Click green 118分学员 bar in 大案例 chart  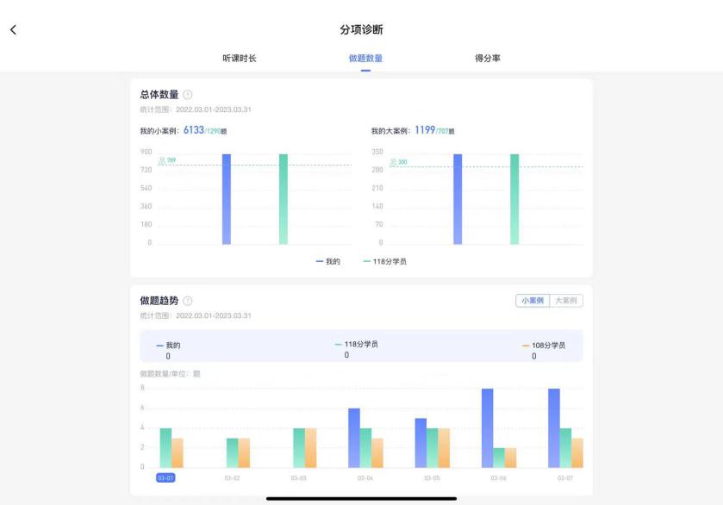coord(514,199)
